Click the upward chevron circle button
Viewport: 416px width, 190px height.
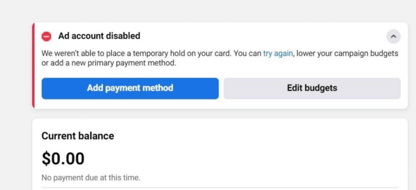pos(393,37)
